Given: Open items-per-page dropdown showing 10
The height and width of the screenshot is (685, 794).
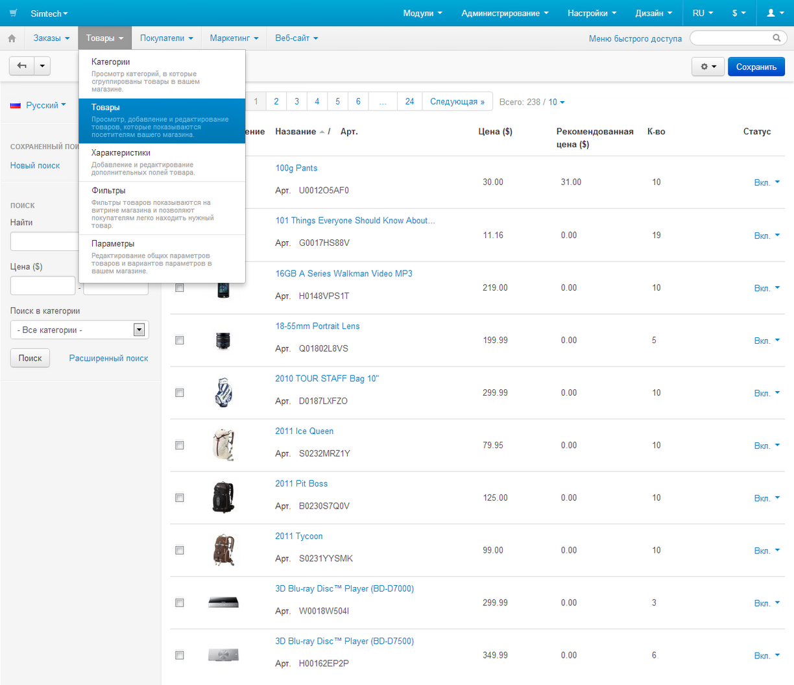Looking at the screenshot, I should tap(557, 102).
